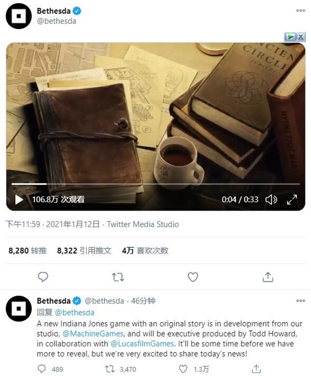Open more options for the reply tweet

pos(301,301)
